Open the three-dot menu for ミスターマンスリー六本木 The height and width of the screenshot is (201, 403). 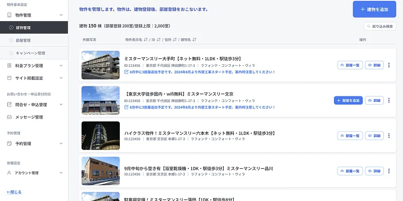click(x=388, y=136)
